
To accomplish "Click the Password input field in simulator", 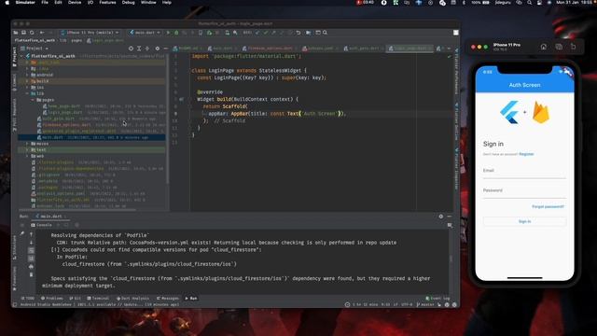I will (524, 191).
